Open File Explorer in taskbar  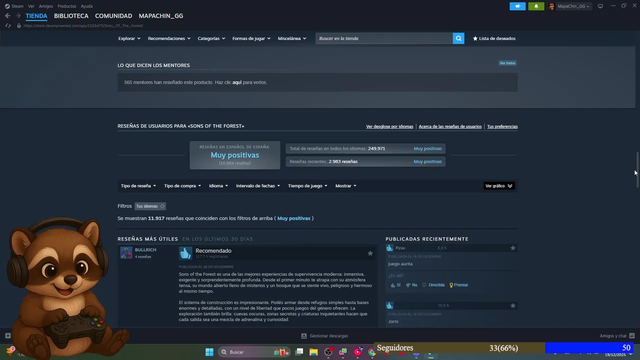[313, 352]
